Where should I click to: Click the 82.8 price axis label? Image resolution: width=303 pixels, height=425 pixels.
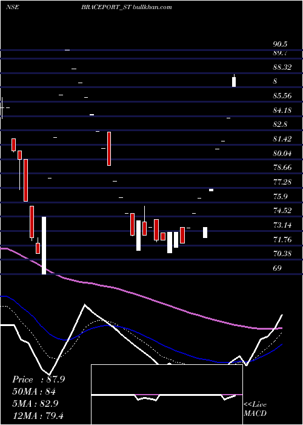point(280,124)
